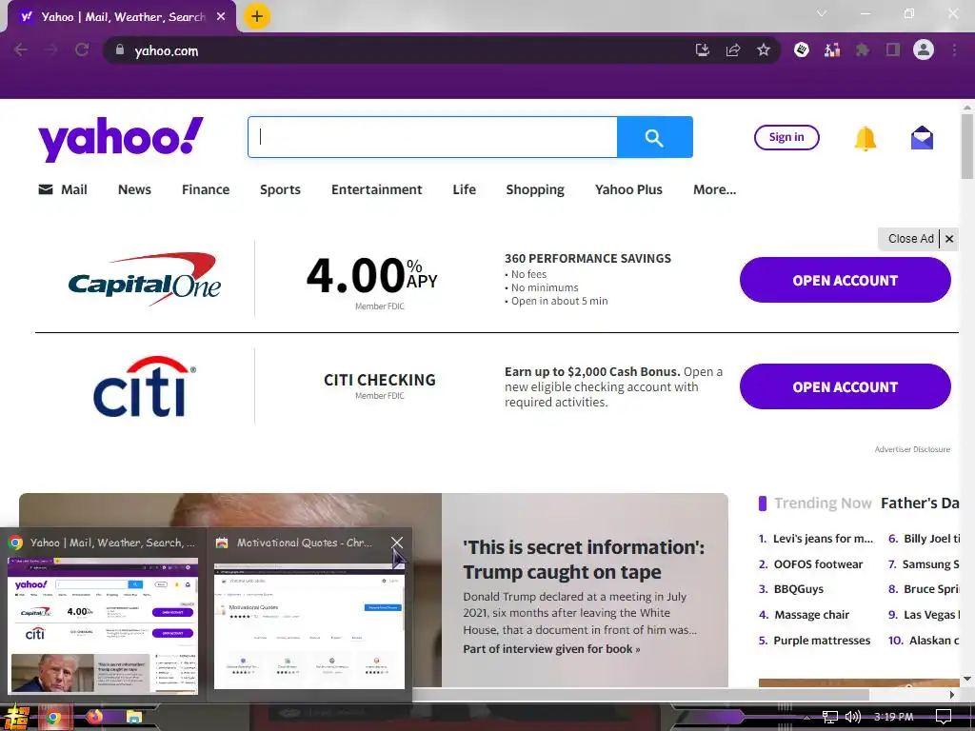
Task: Click the Capital One logo
Action: pyautogui.click(x=145, y=279)
